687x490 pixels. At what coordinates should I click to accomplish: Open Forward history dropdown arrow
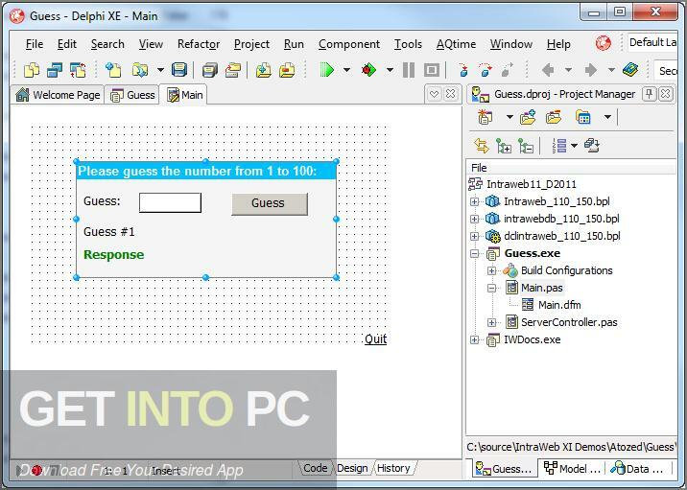[611, 70]
